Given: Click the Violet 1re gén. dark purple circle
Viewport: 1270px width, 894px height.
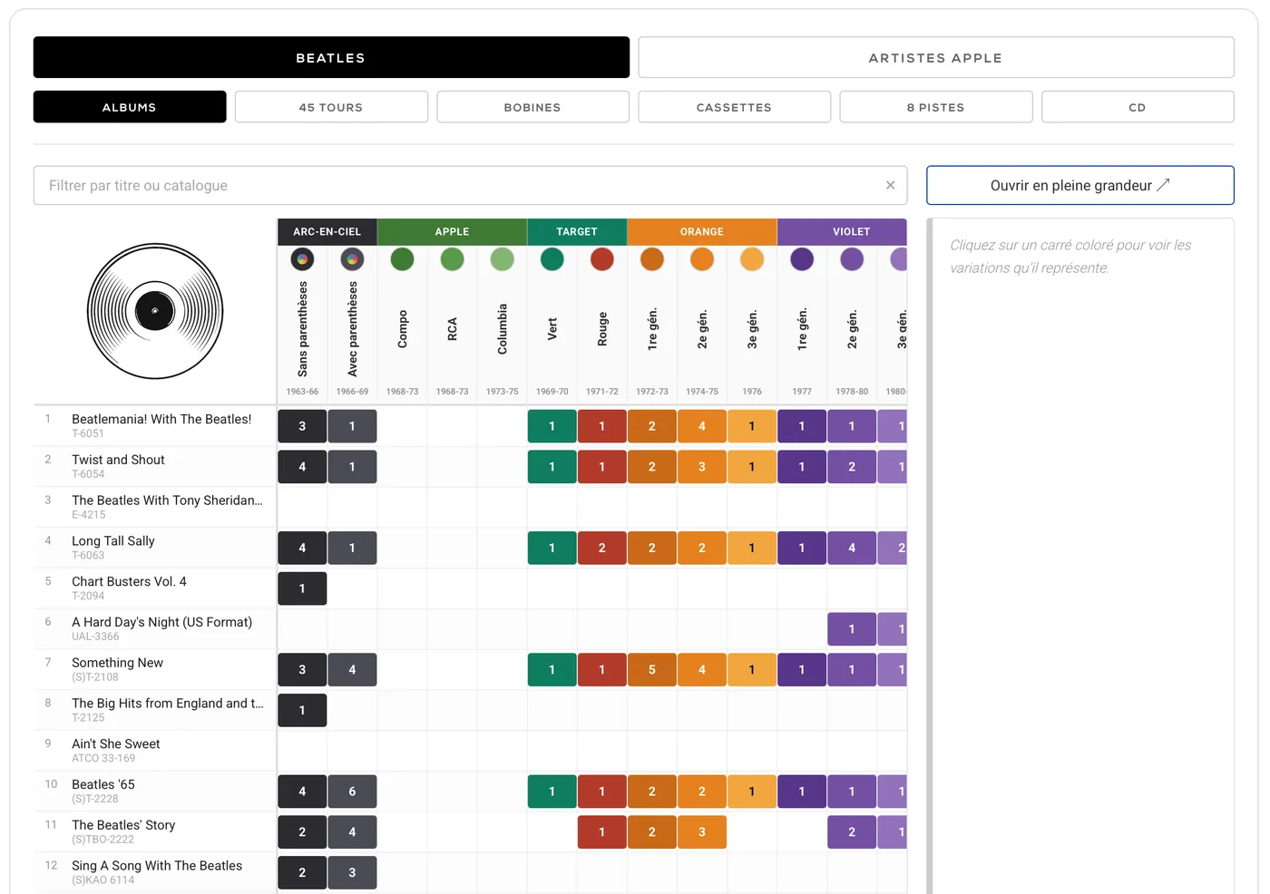Looking at the screenshot, I should click(x=801, y=259).
